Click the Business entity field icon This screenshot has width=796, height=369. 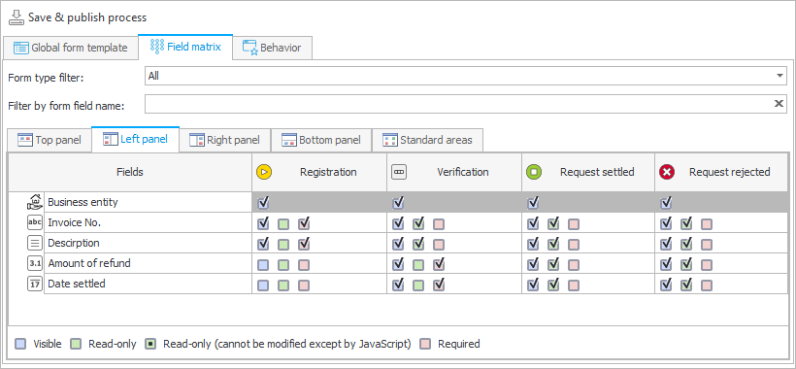pyautogui.click(x=34, y=202)
